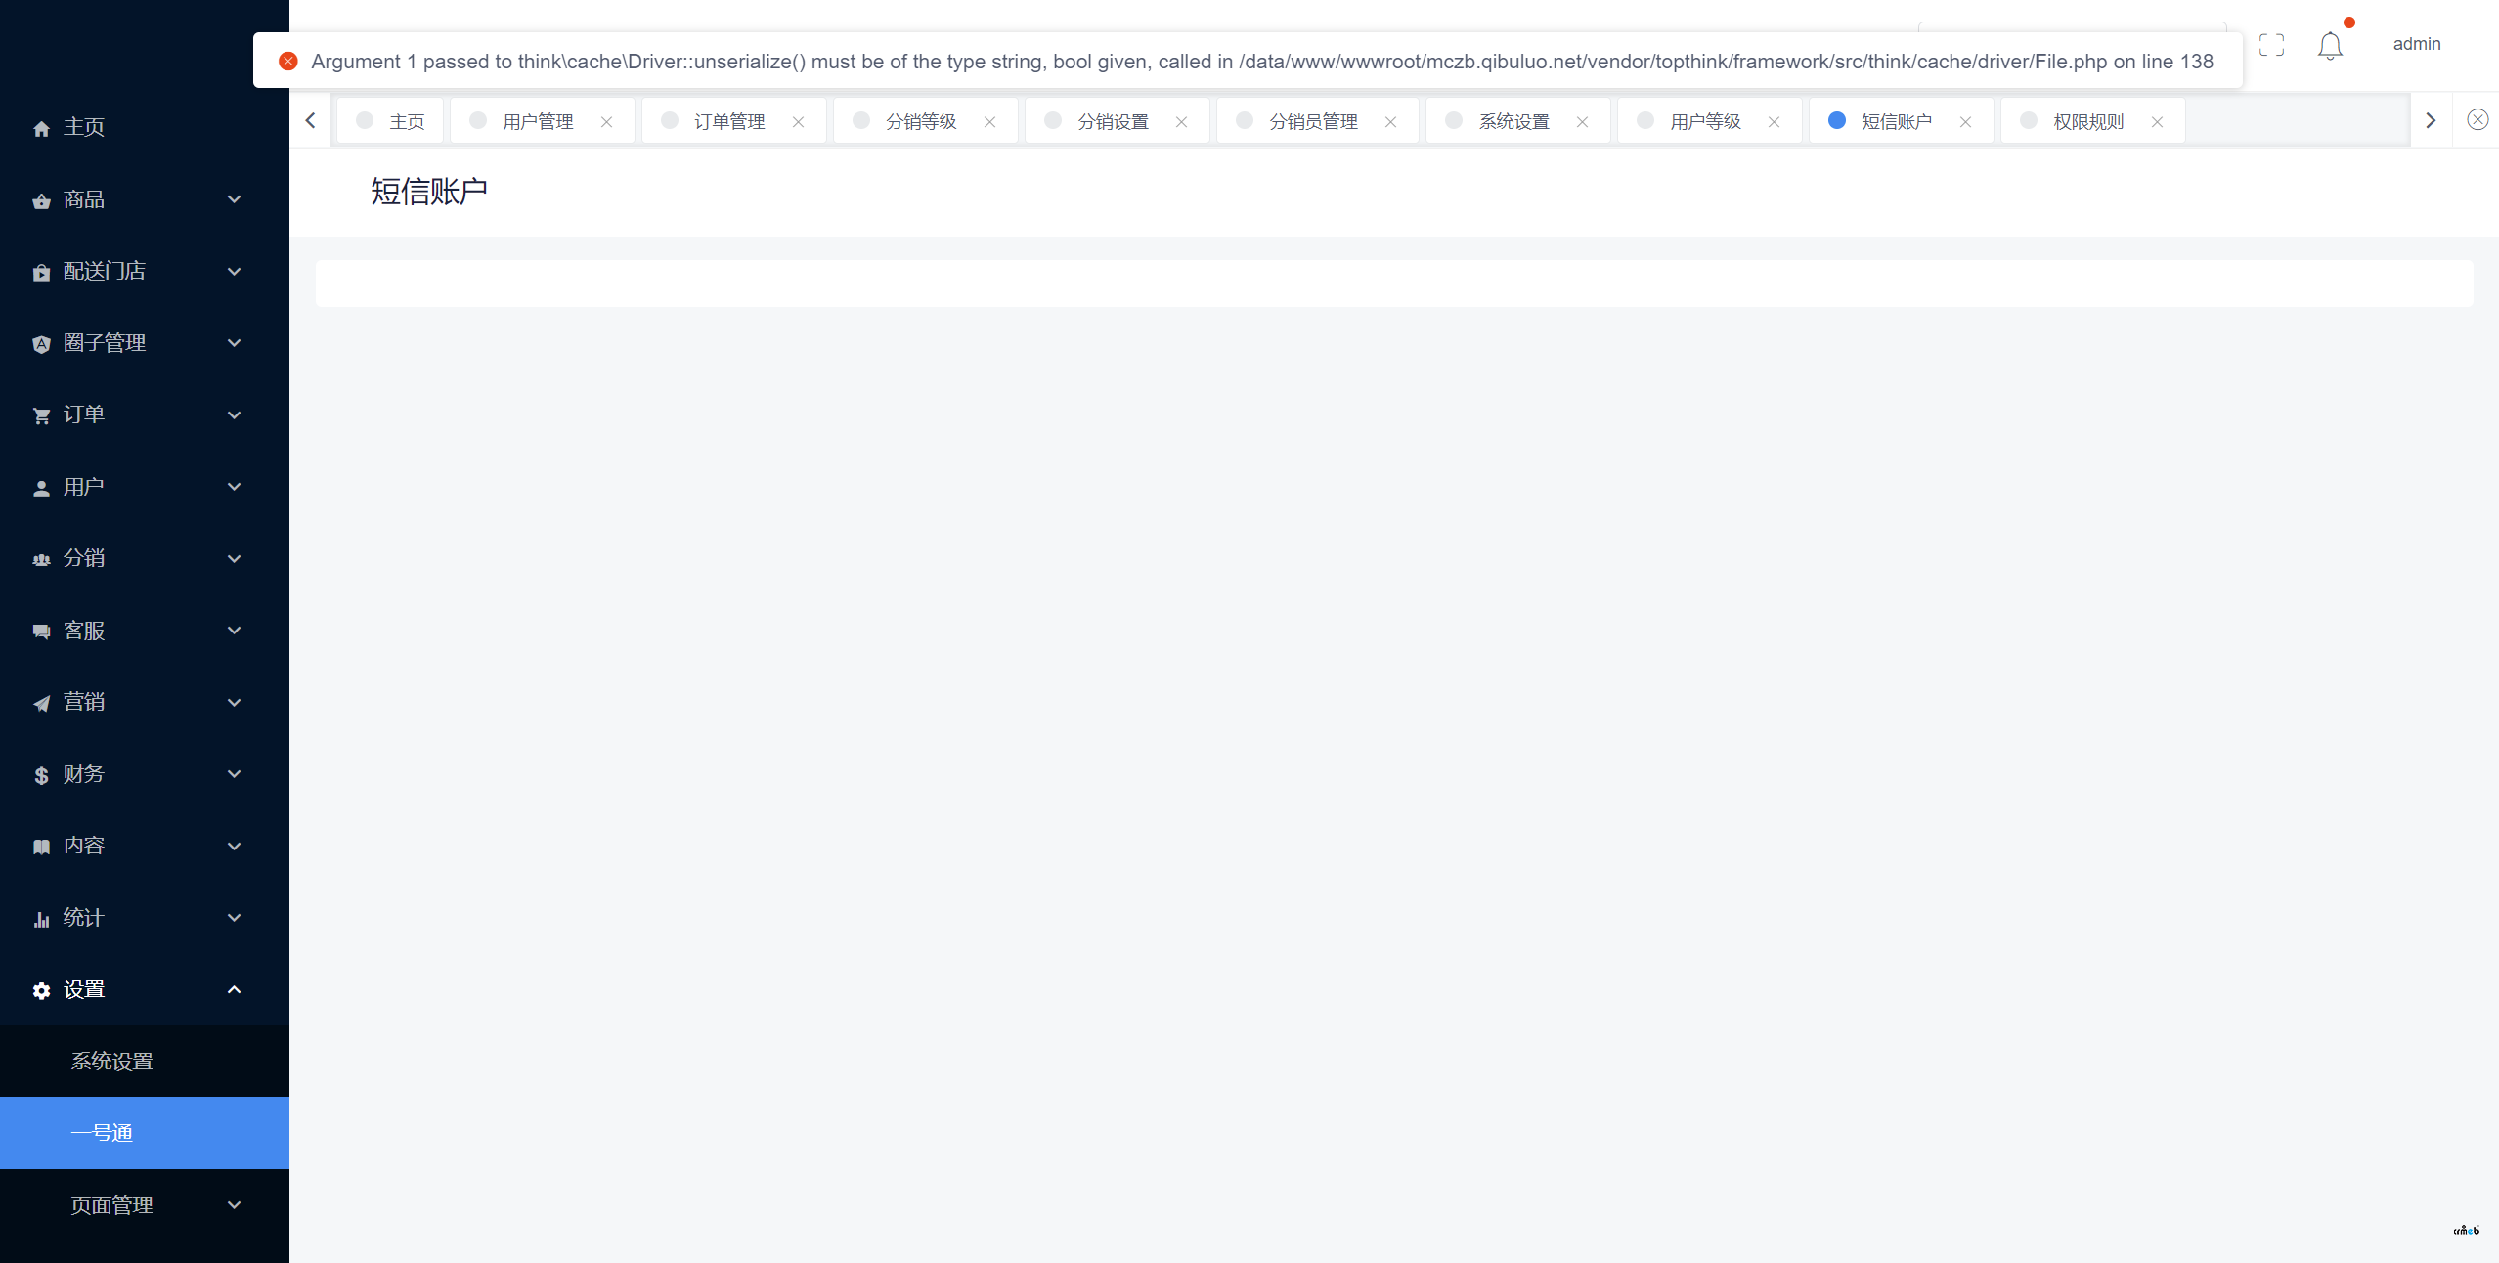Click the 圈子管理 shield icon
This screenshot has width=2499, height=1263.
(41, 344)
